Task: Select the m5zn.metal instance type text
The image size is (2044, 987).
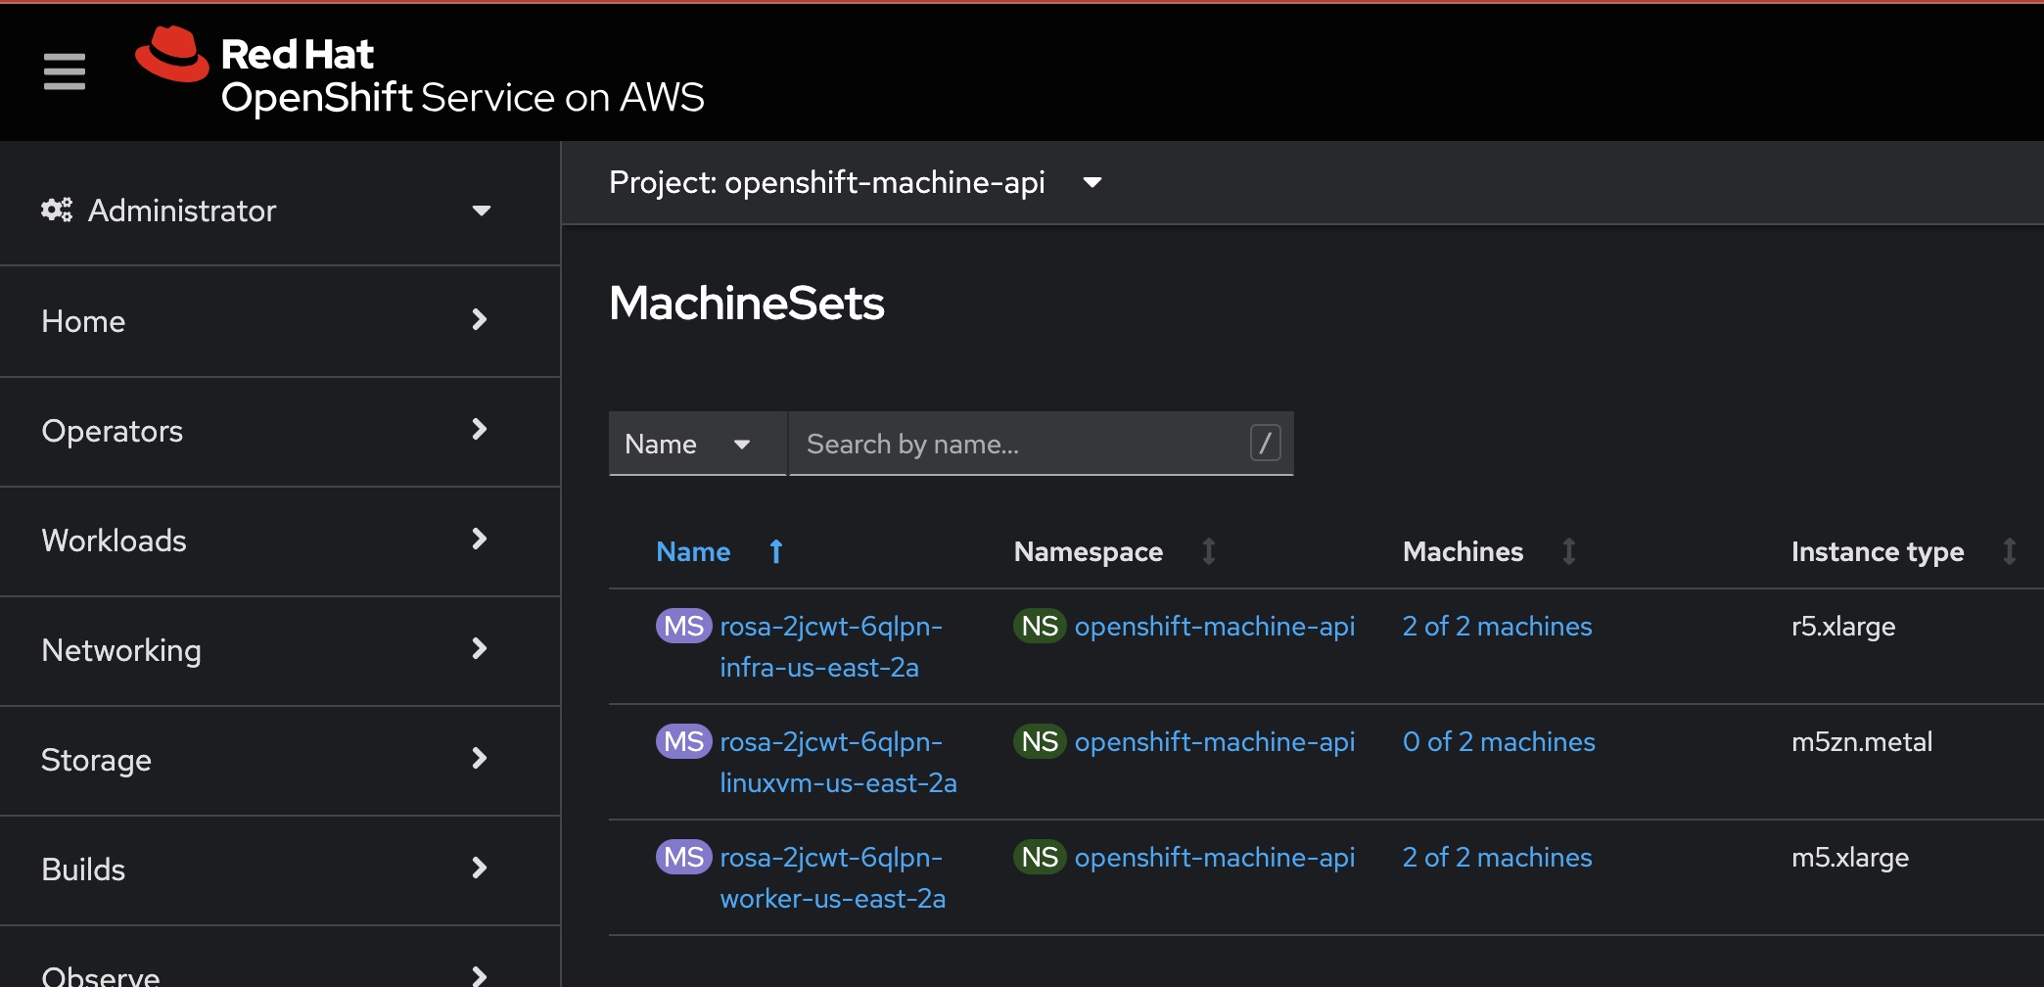Action: (1862, 742)
